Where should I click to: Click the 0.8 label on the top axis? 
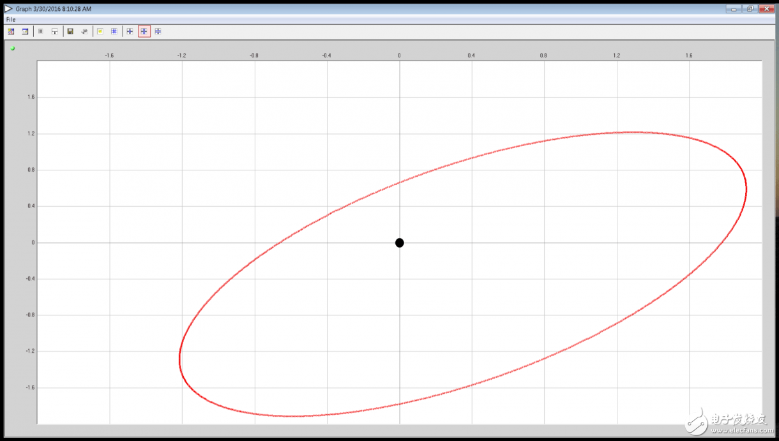tap(543, 56)
